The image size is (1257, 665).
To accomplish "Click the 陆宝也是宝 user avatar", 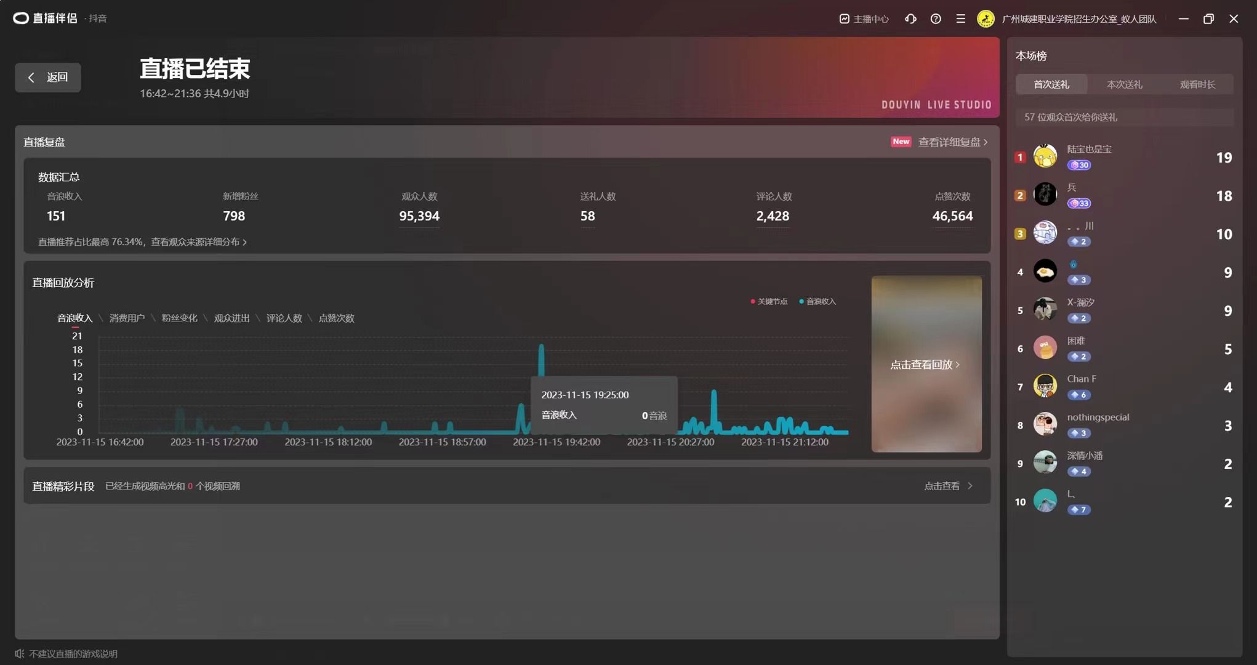I will (x=1045, y=156).
